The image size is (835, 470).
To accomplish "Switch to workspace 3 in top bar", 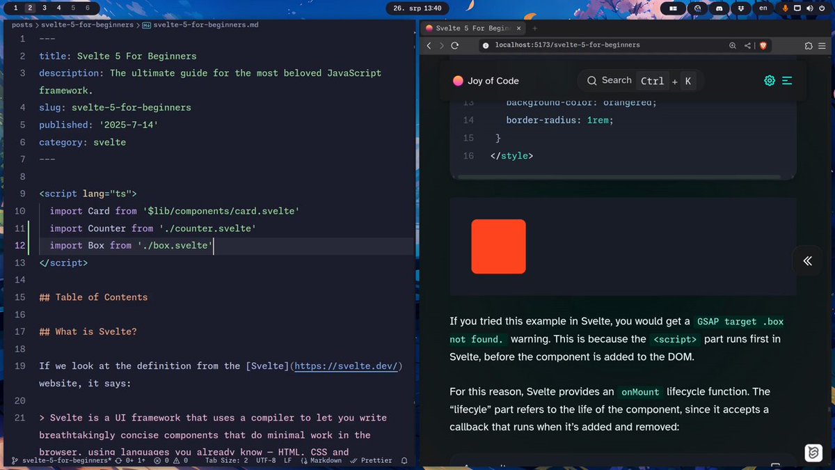I will click(45, 8).
